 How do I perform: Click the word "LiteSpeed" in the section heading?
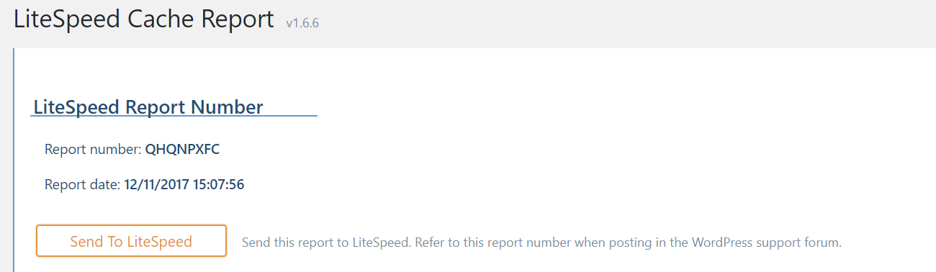point(77,107)
